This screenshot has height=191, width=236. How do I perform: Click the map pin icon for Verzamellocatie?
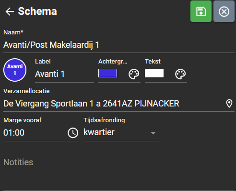pos(229,104)
